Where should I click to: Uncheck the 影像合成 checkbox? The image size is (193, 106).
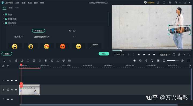pos(6,19)
